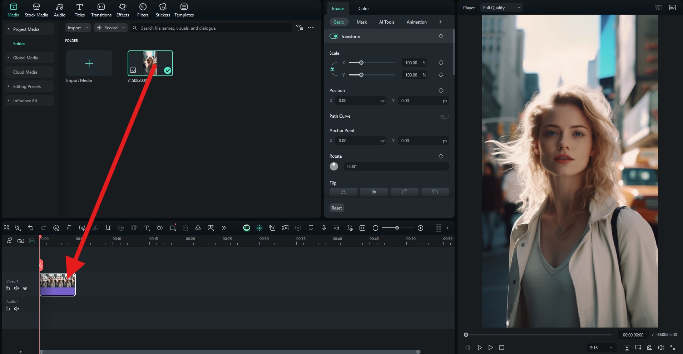The width and height of the screenshot is (683, 354).
Task: Zoom out the timeline with the minus button
Action: point(375,228)
